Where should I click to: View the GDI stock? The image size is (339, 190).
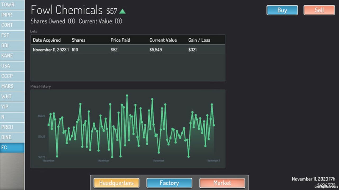12,45
